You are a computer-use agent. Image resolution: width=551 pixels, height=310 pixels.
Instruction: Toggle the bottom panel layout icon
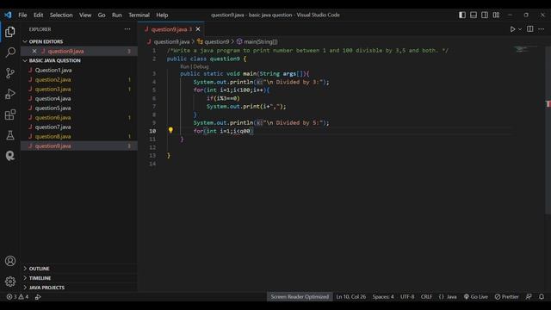[x=474, y=15]
